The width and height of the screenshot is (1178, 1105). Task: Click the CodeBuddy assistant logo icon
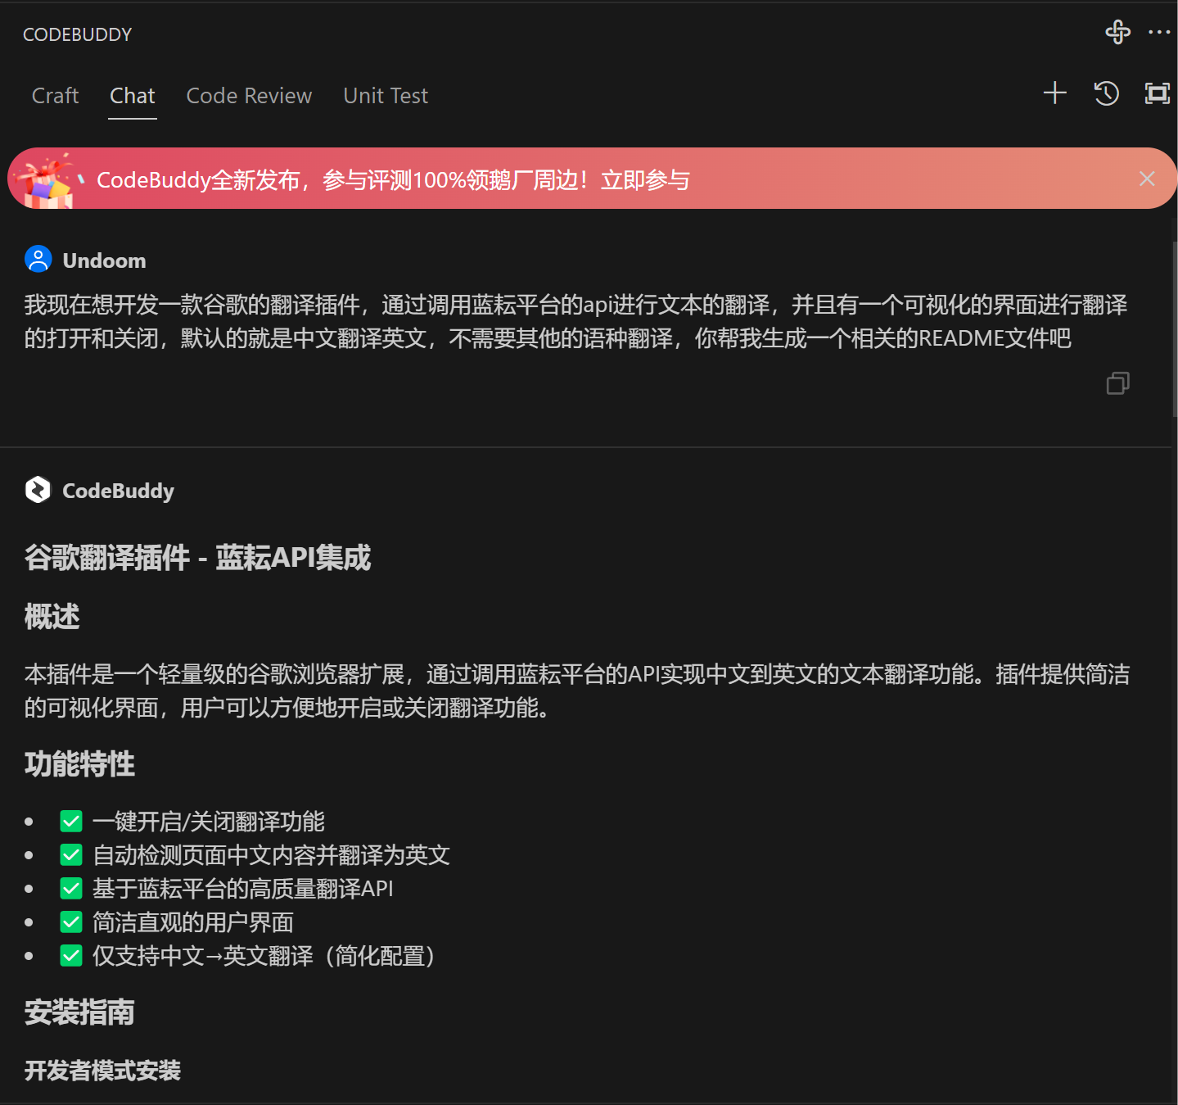[38, 489]
